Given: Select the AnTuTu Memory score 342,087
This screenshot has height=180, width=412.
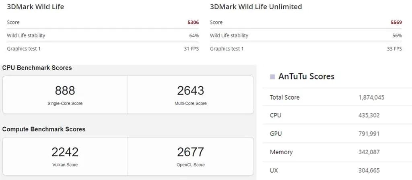Looking at the screenshot, I should click(369, 152).
